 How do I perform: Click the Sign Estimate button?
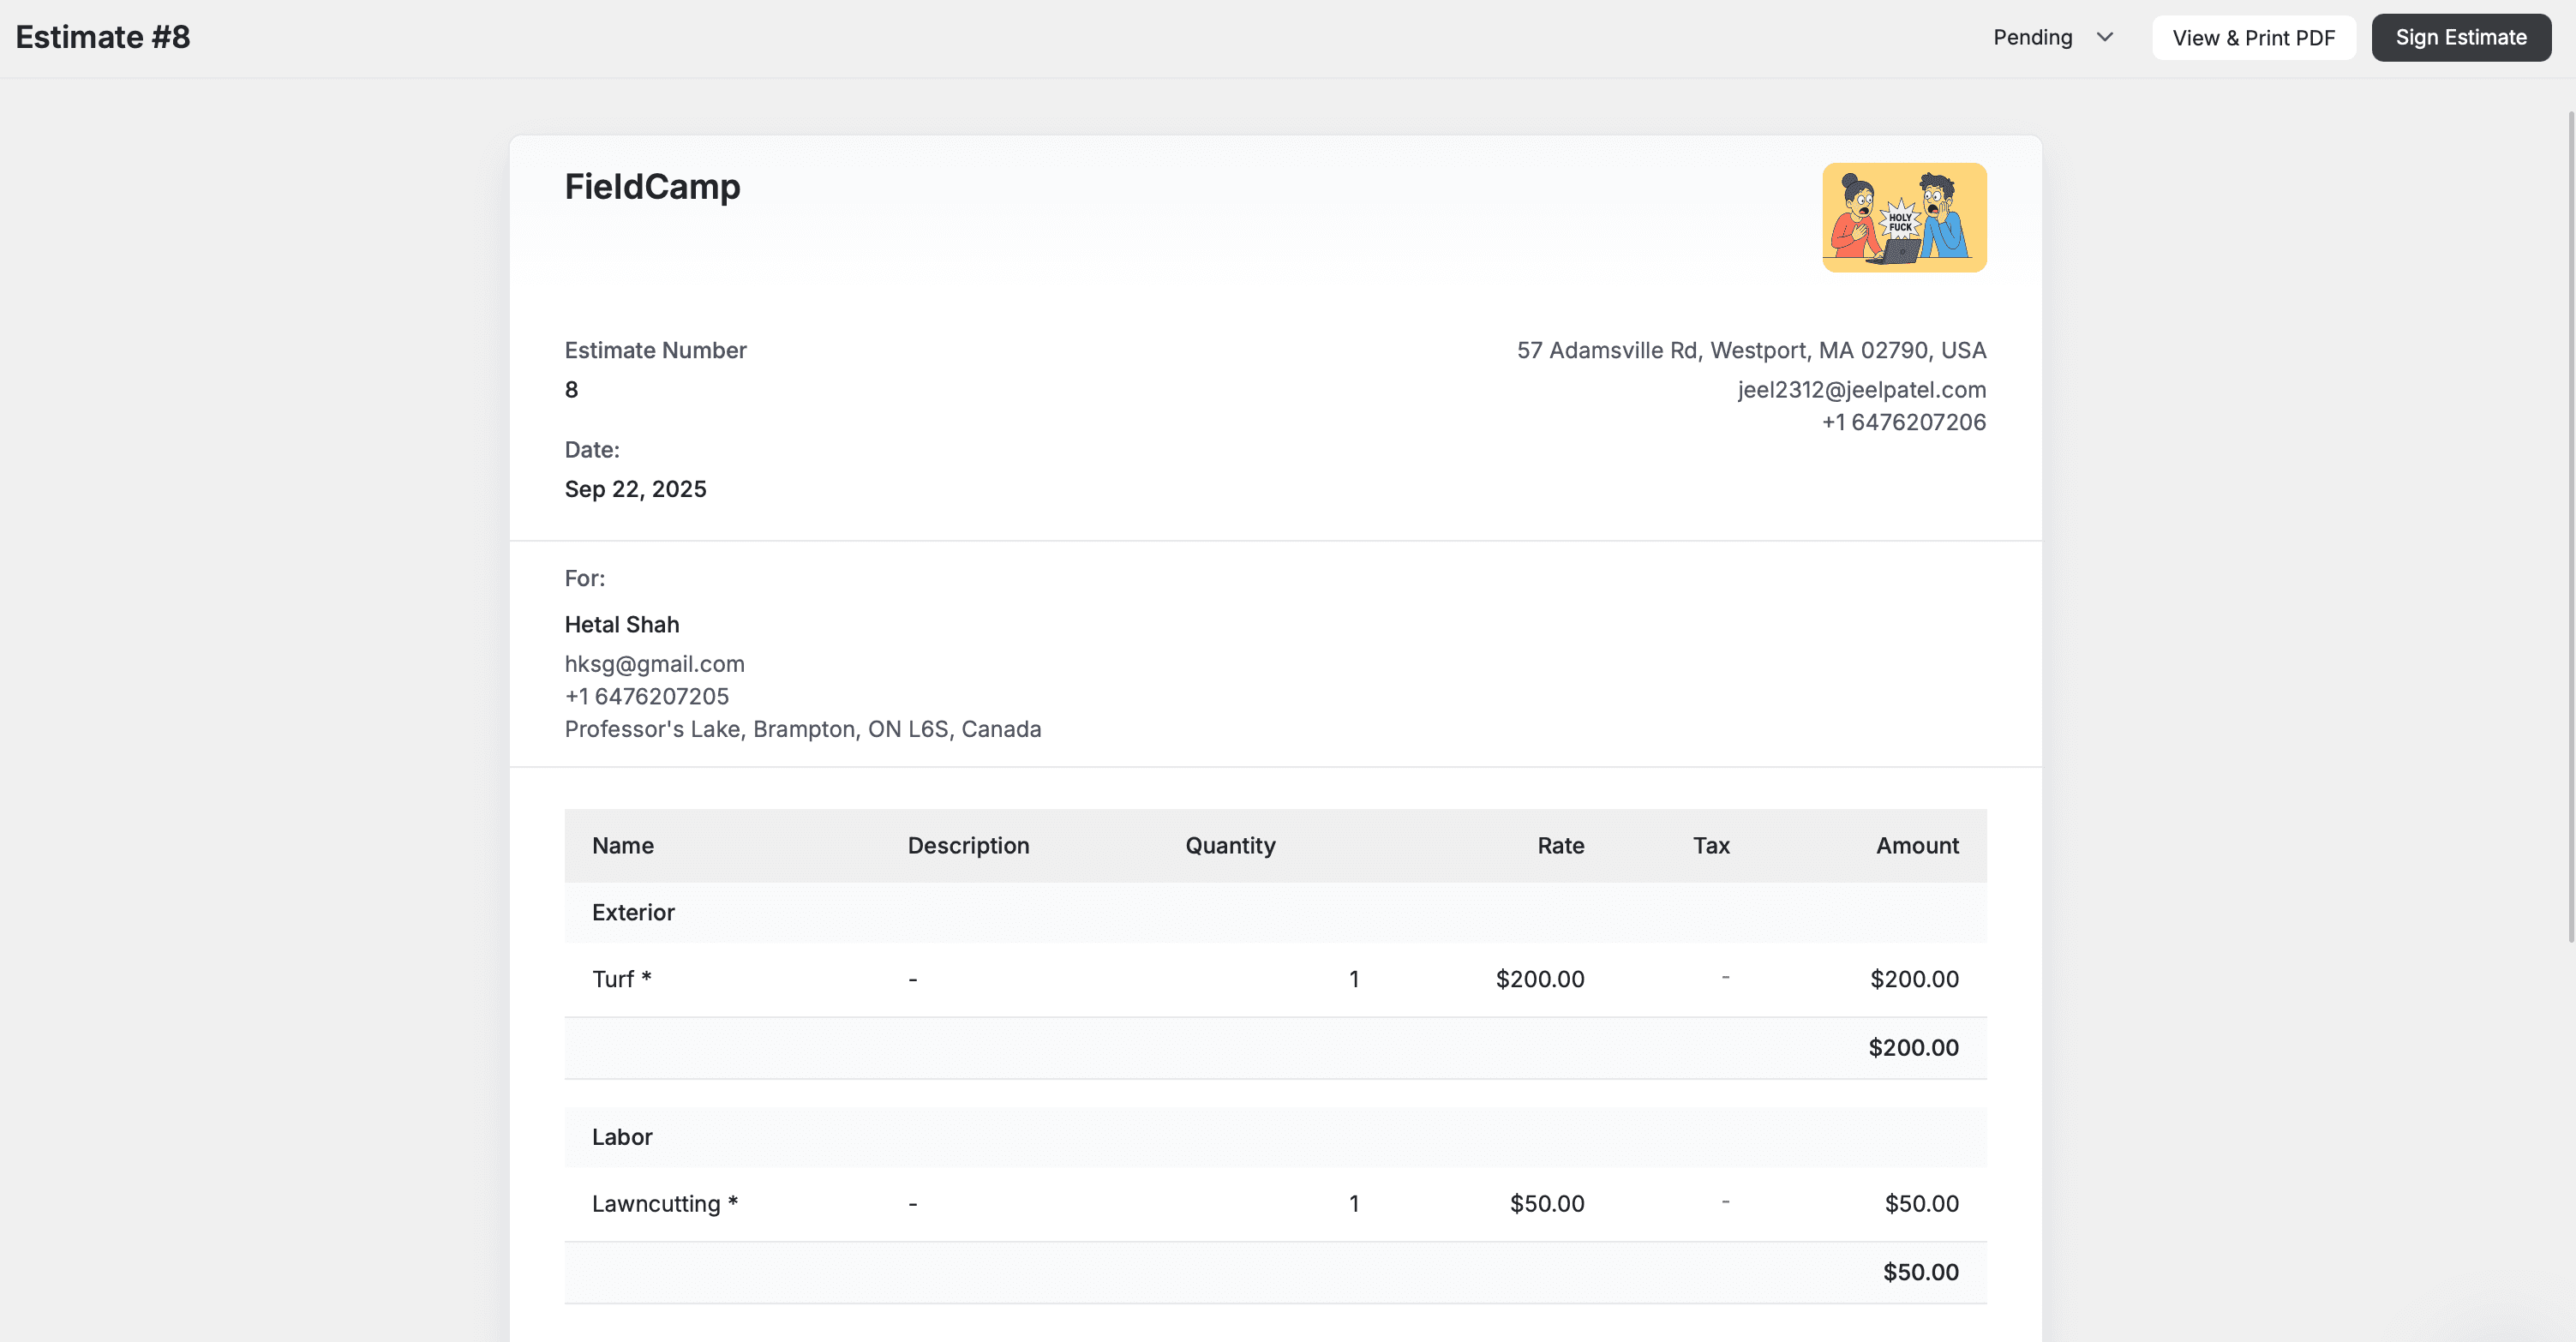click(x=2461, y=37)
